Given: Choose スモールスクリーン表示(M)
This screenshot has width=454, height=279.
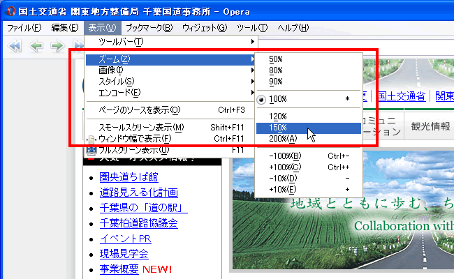Looking at the screenshot, I should coord(170,128).
